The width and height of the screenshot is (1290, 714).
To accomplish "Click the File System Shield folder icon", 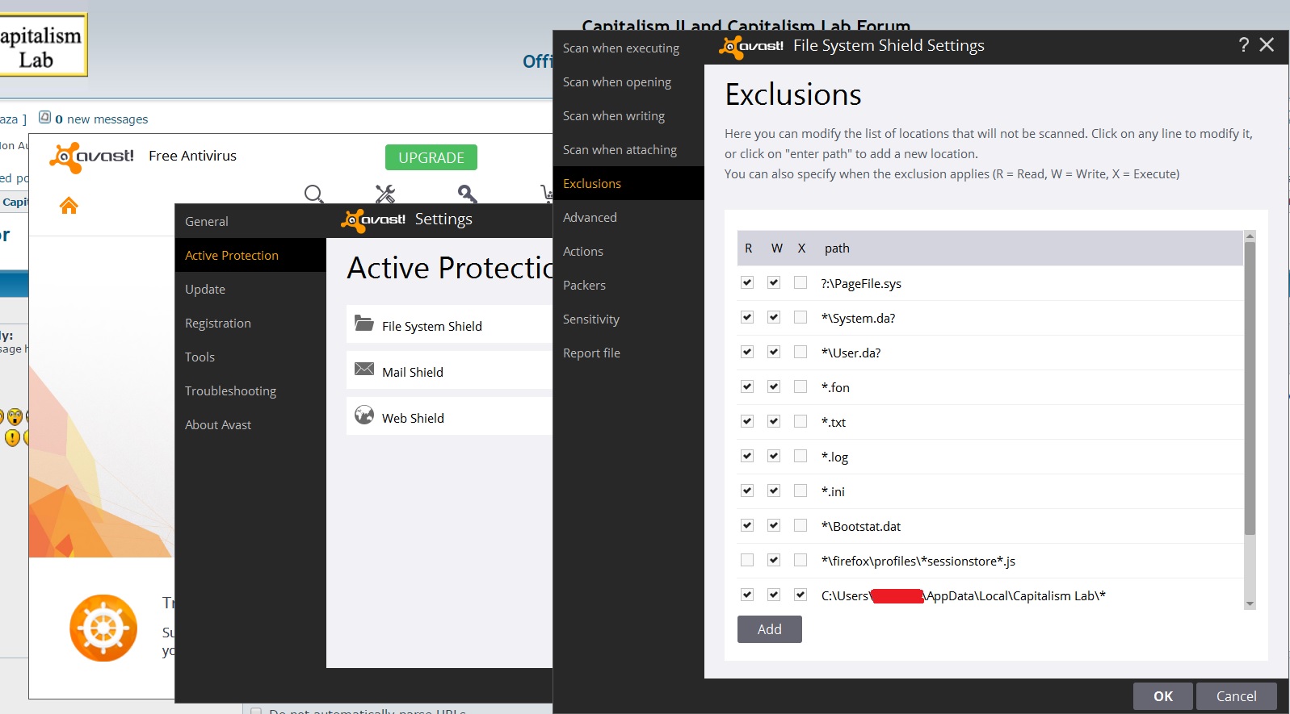I will click(x=364, y=324).
